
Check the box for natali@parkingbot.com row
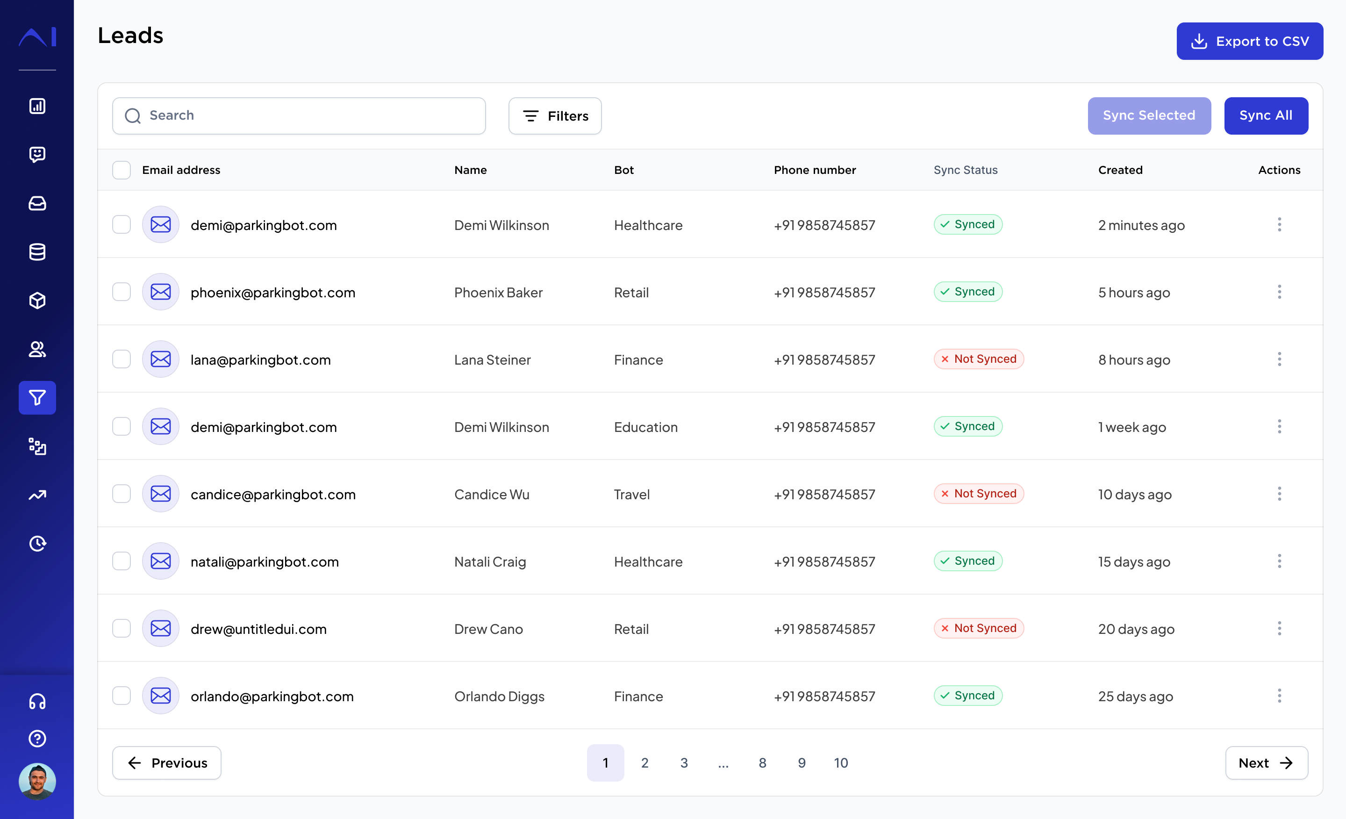[121, 561]
